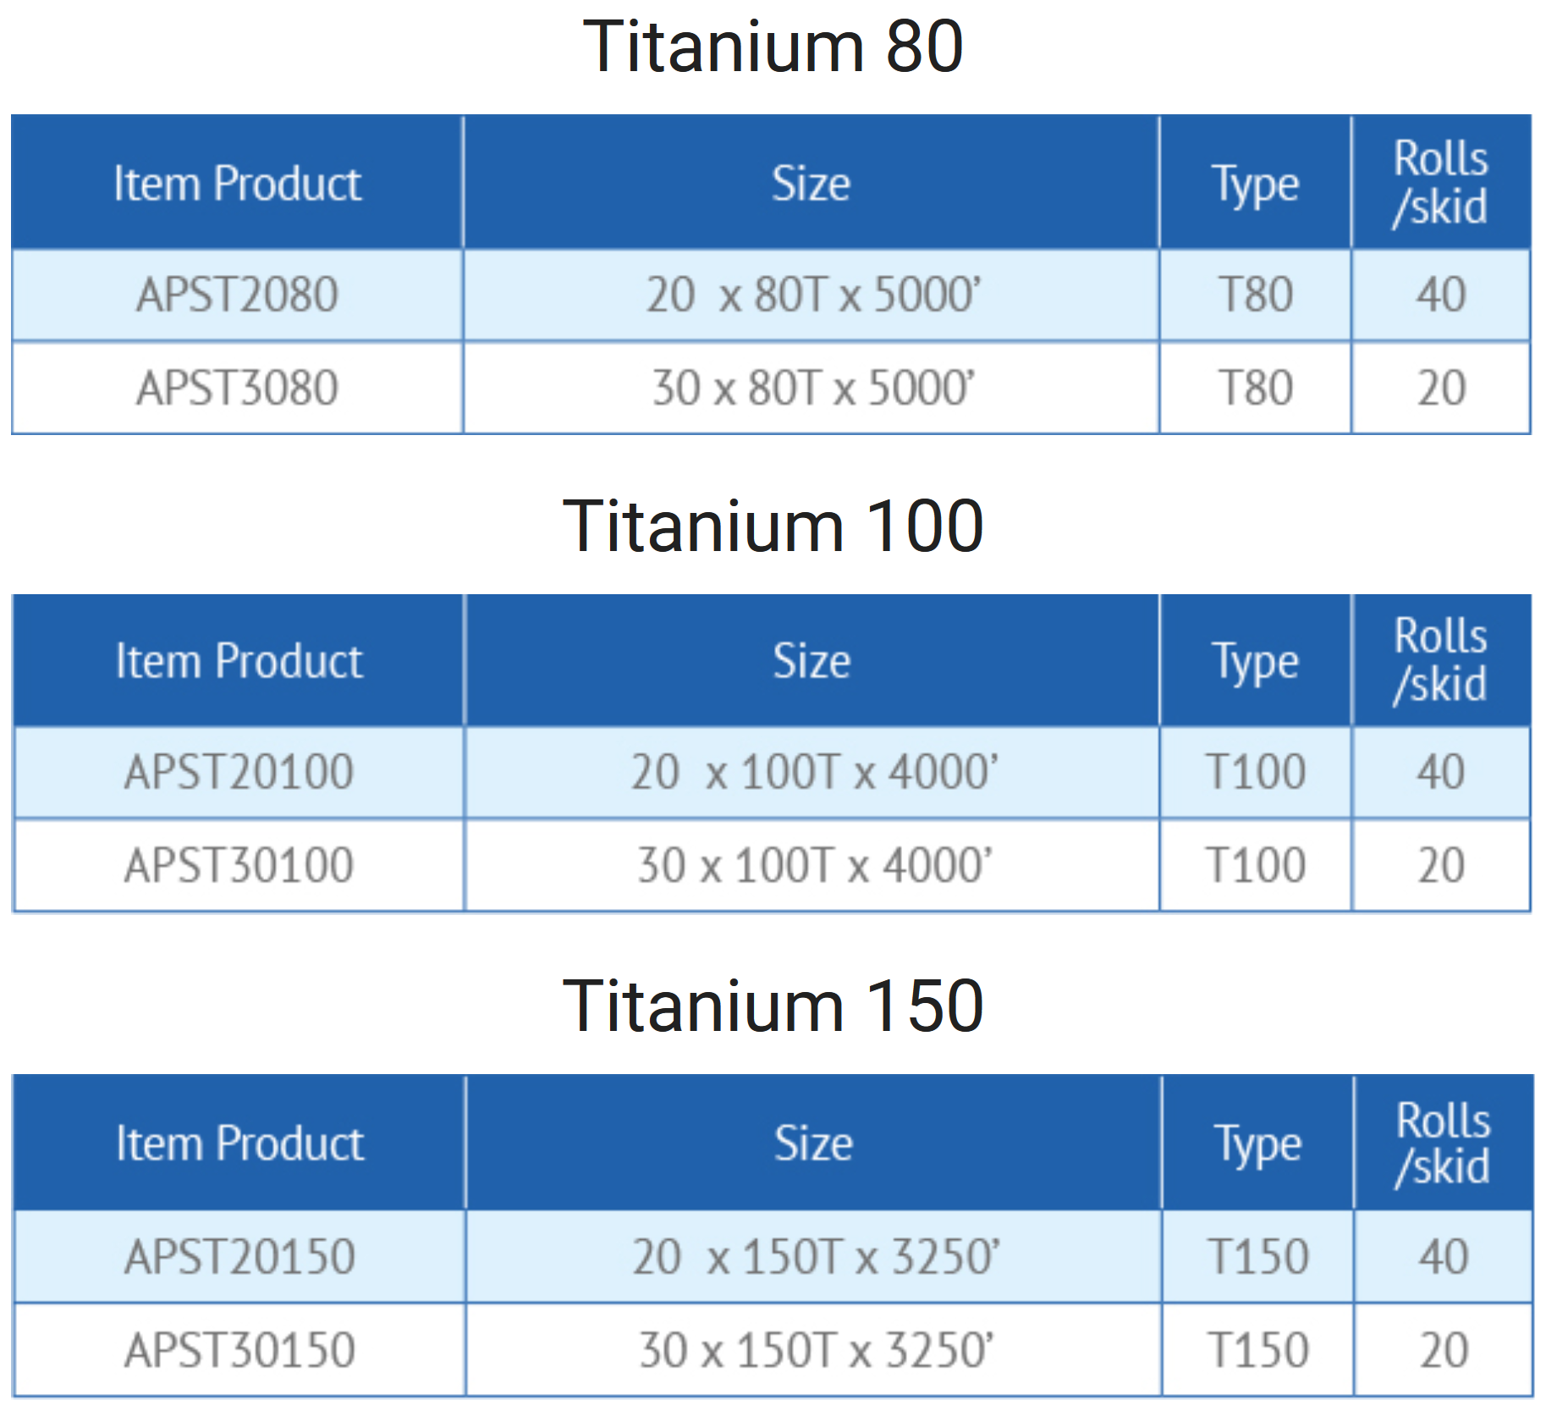
Task: Click size cell 30 x 150T x 3250'
Action: tap(815, 1349)
